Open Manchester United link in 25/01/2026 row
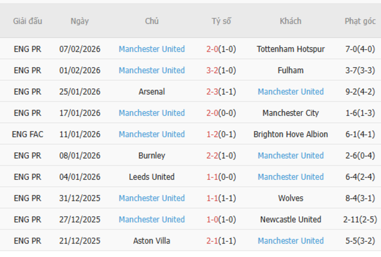381x257 pixels. (x=291, y=92)
